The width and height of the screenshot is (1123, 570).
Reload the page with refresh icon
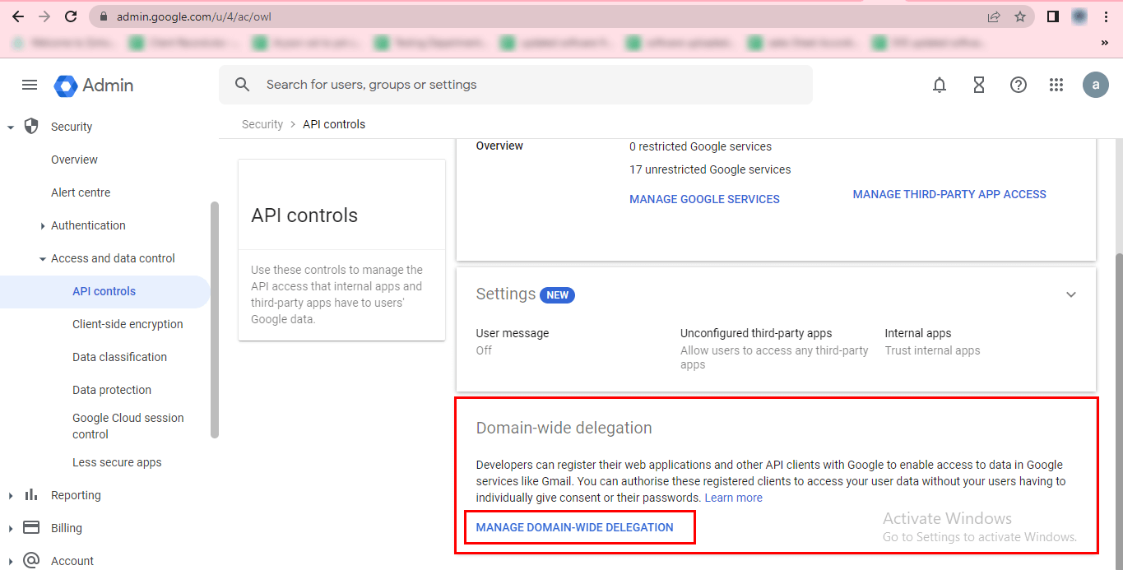point(71,16)
